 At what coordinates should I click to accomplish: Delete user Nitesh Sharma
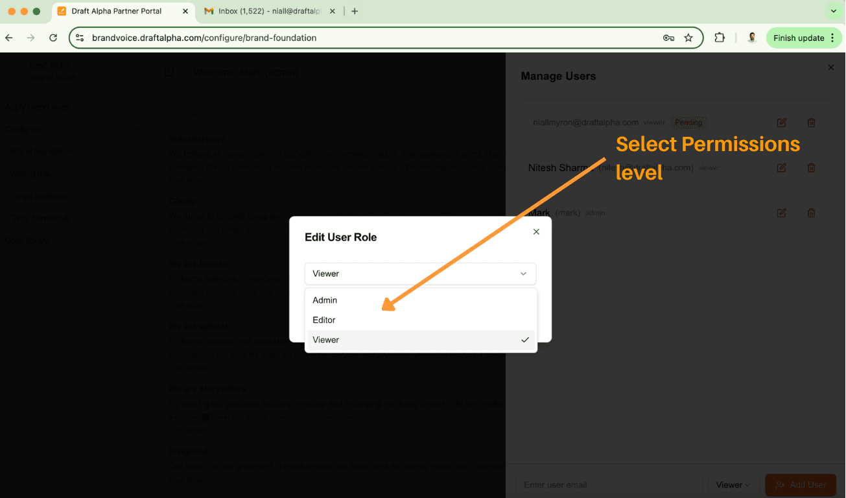pyautogui.click(x=811, y=168)
